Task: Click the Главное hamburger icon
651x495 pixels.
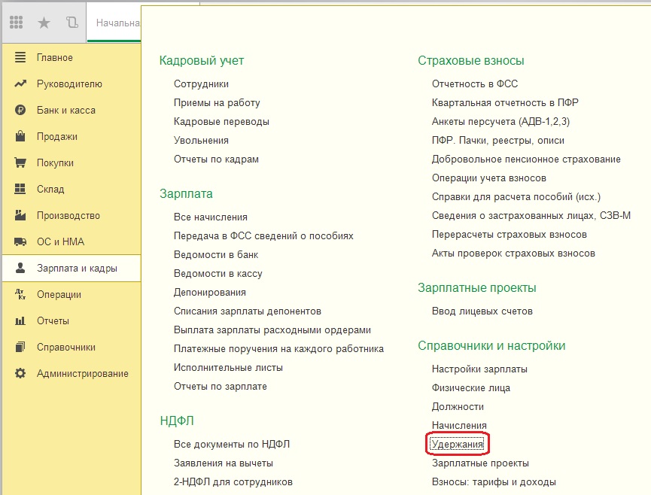Action: [20, 57]
